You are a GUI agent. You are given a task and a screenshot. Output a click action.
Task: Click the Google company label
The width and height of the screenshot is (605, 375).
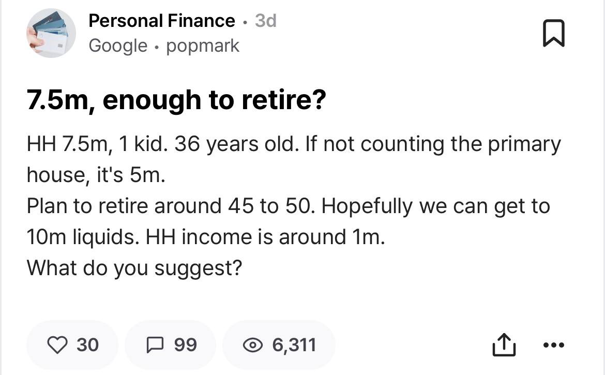click(118, 46)
